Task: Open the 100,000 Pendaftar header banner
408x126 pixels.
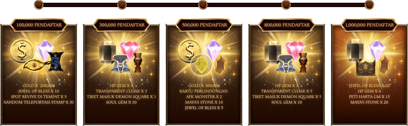Action: (x=39, y=25)
